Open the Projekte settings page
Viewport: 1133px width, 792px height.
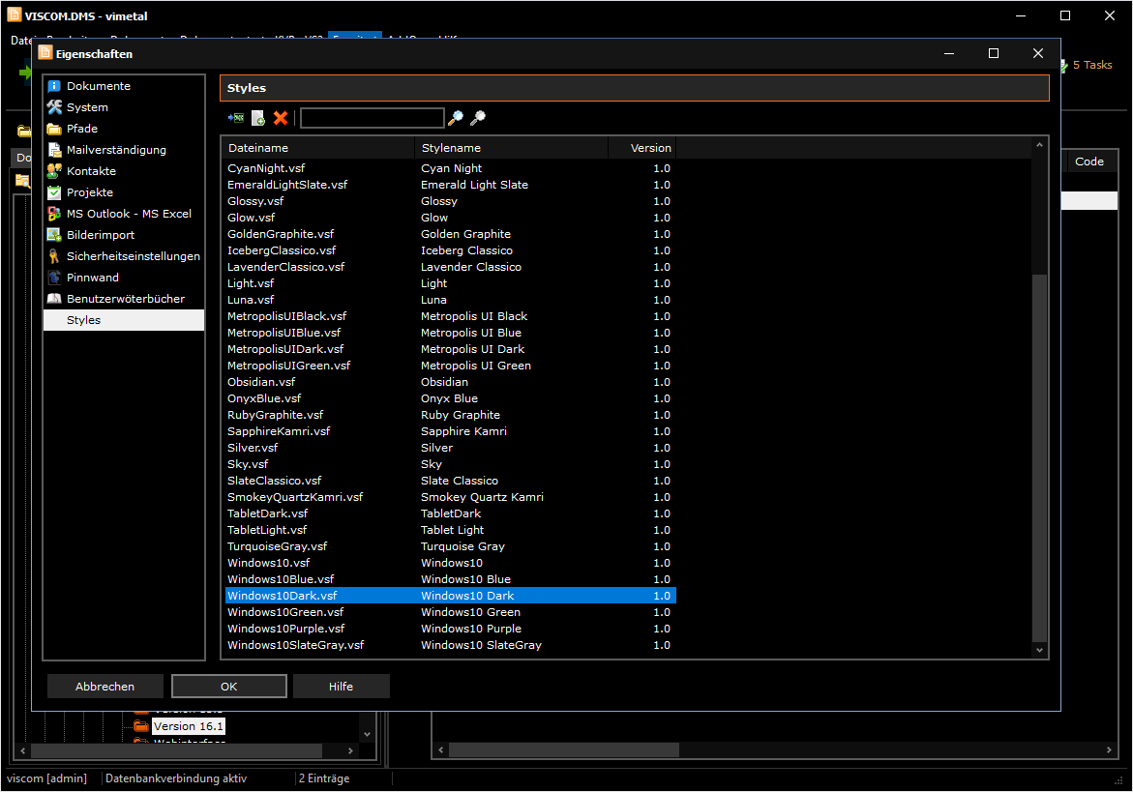tap(124, 192)
